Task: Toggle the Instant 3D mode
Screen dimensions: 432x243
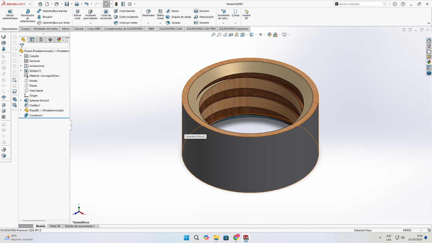Action: tap(246, 15)
